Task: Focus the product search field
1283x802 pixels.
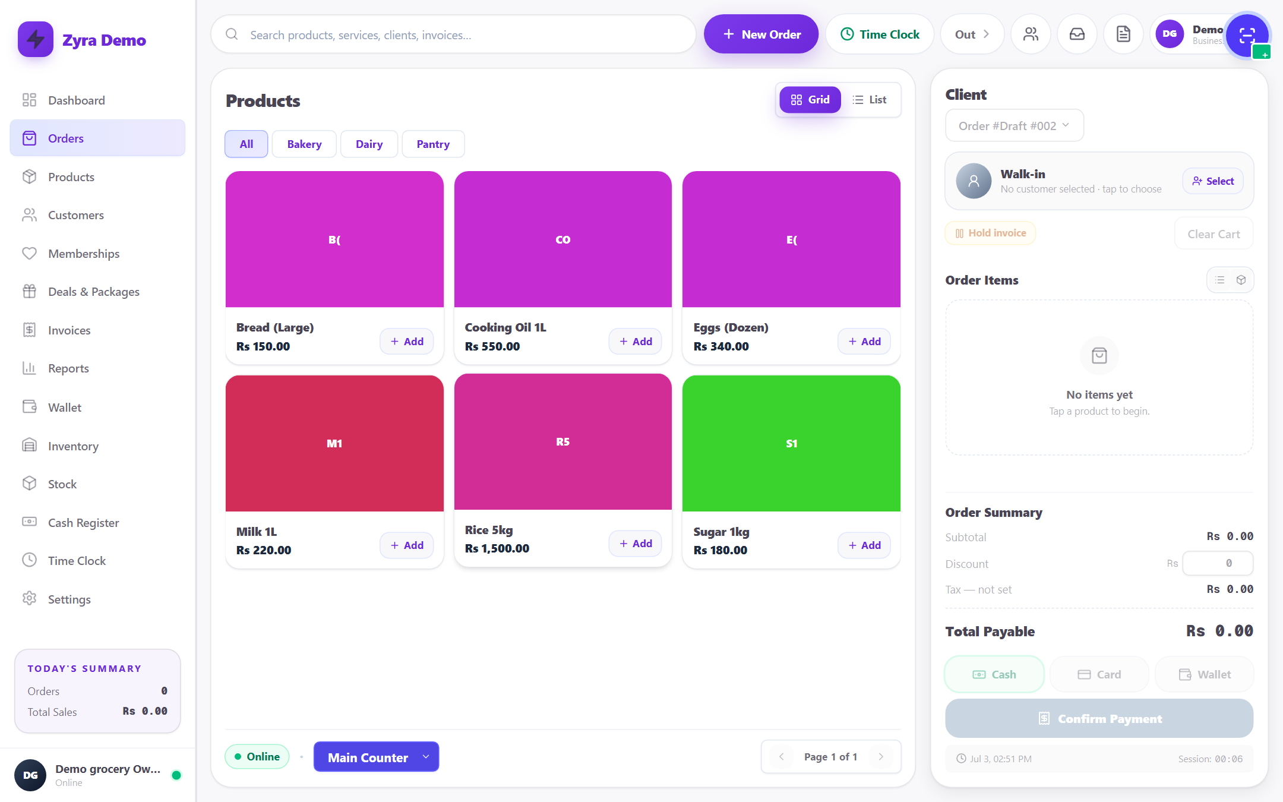Action: [x=453, y=34]
